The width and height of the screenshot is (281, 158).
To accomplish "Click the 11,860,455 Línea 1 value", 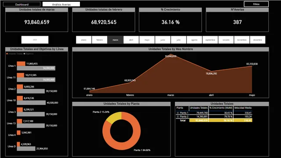I will click(32, 64).
